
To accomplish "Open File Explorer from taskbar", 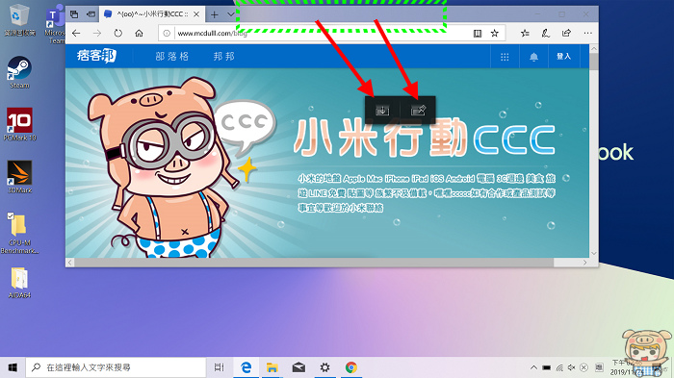I will coord(272,367).
